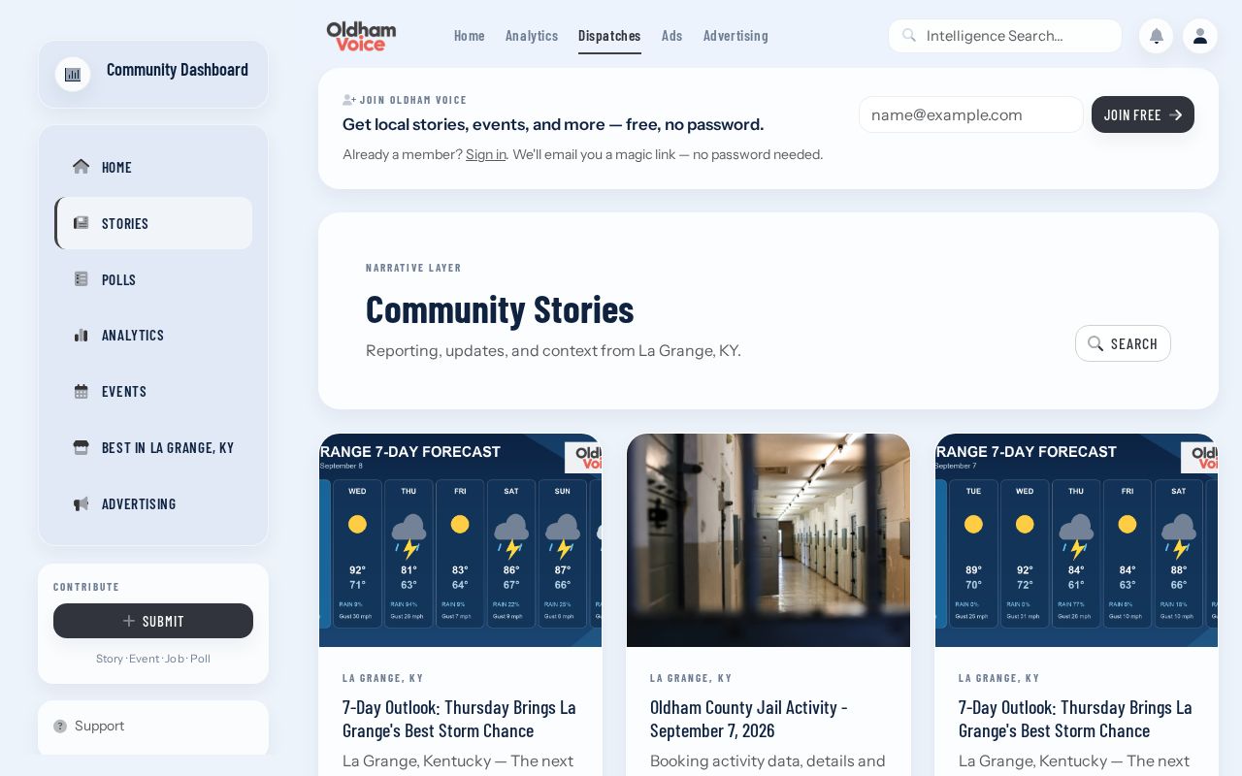Open the Polls list icon

pos(82,278)
